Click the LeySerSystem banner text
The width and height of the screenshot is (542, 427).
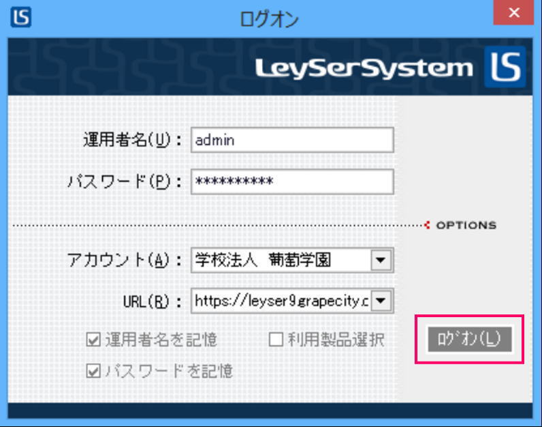364,68
